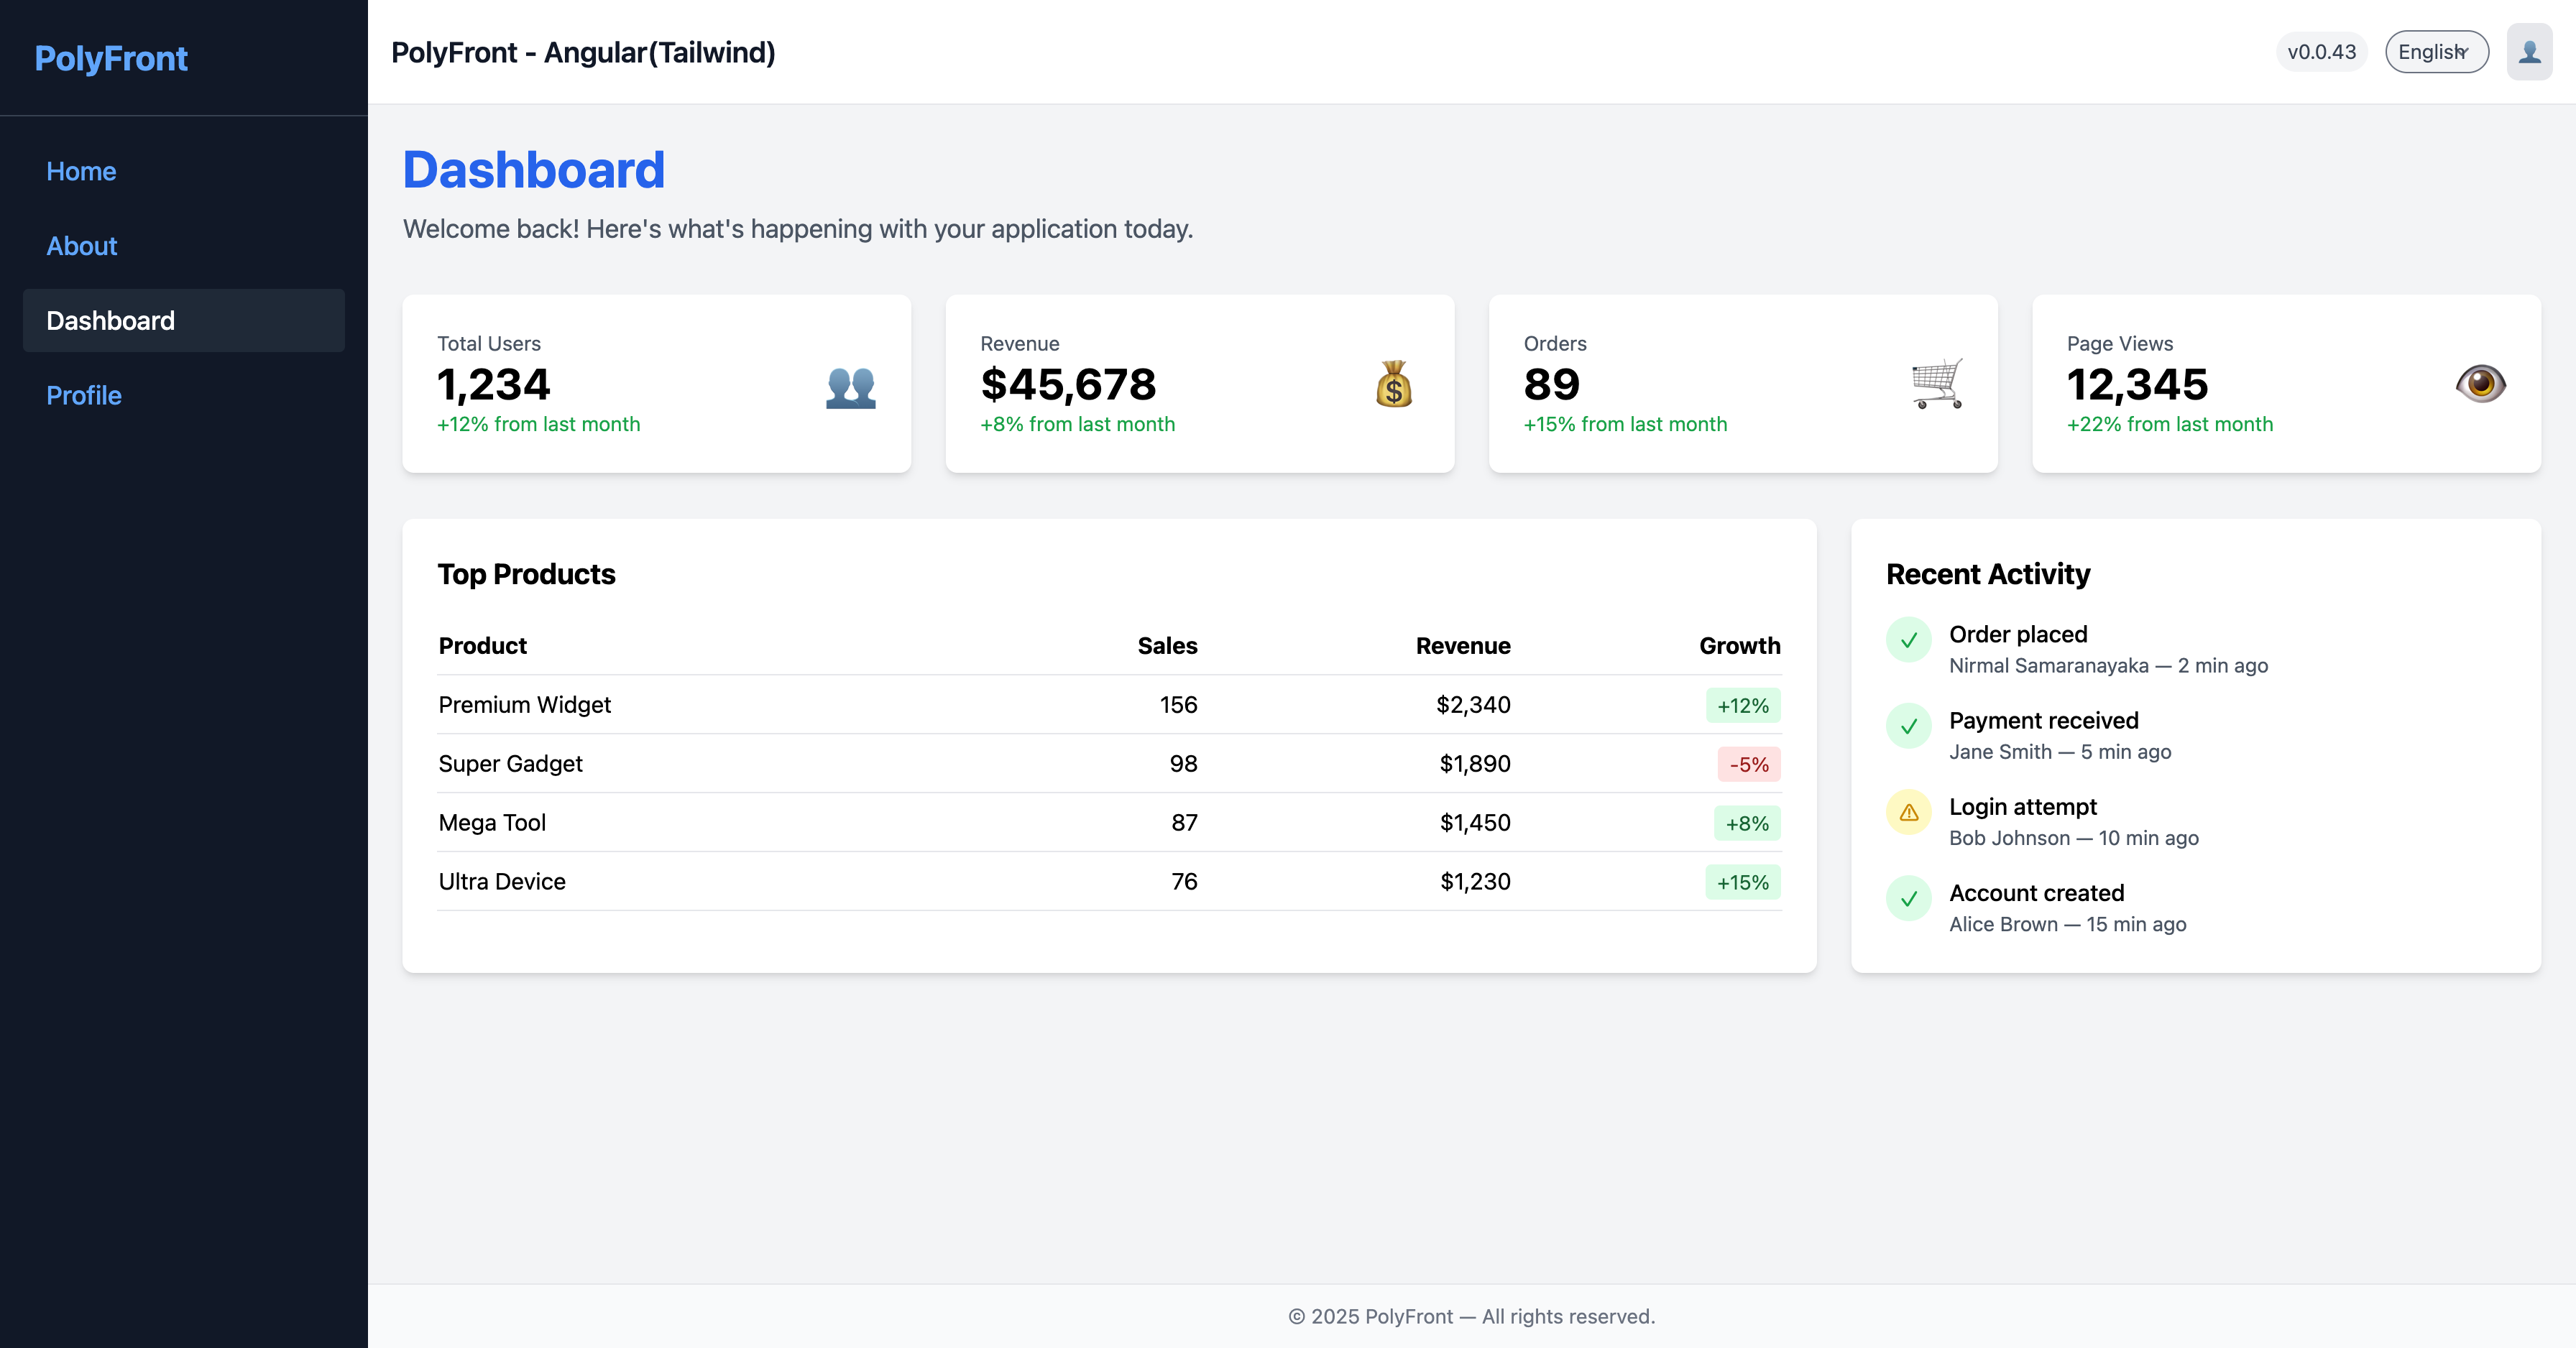Image resolution: width=2576 pixels, height=1348 pixels.
Task: Click the Payment received checkmark icon
Action: [x=1908, y=726]
